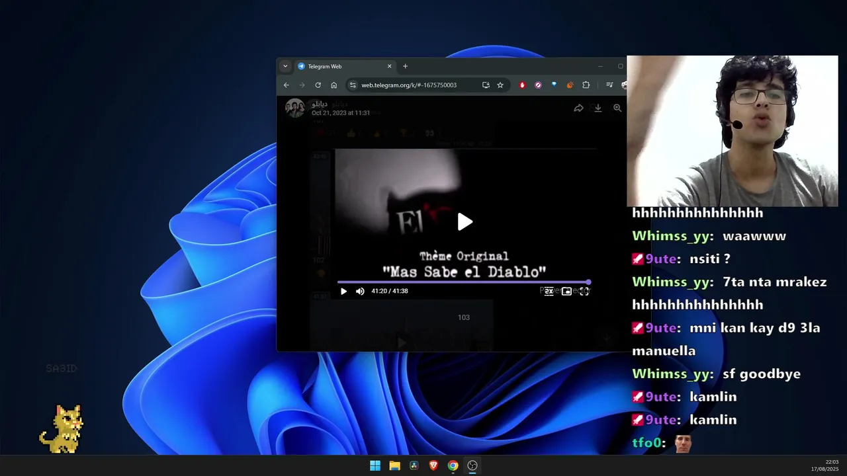
Task: Open the Windows Start menu
Action: (375, 465)
